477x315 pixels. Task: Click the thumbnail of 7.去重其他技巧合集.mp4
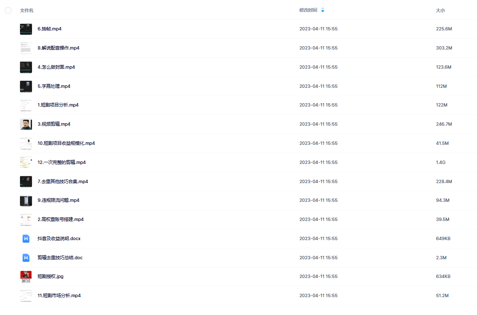(x=26, y=182)
